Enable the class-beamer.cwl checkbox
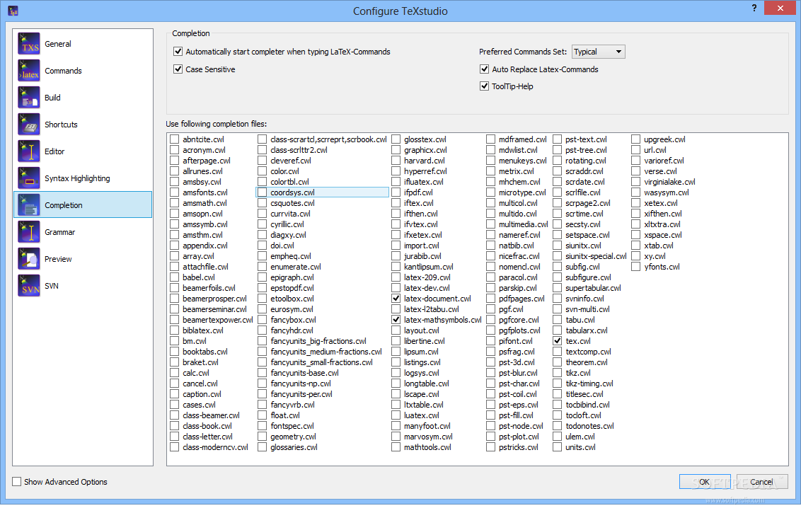This screenshot has width=801, height=513. tap(175, 415)
